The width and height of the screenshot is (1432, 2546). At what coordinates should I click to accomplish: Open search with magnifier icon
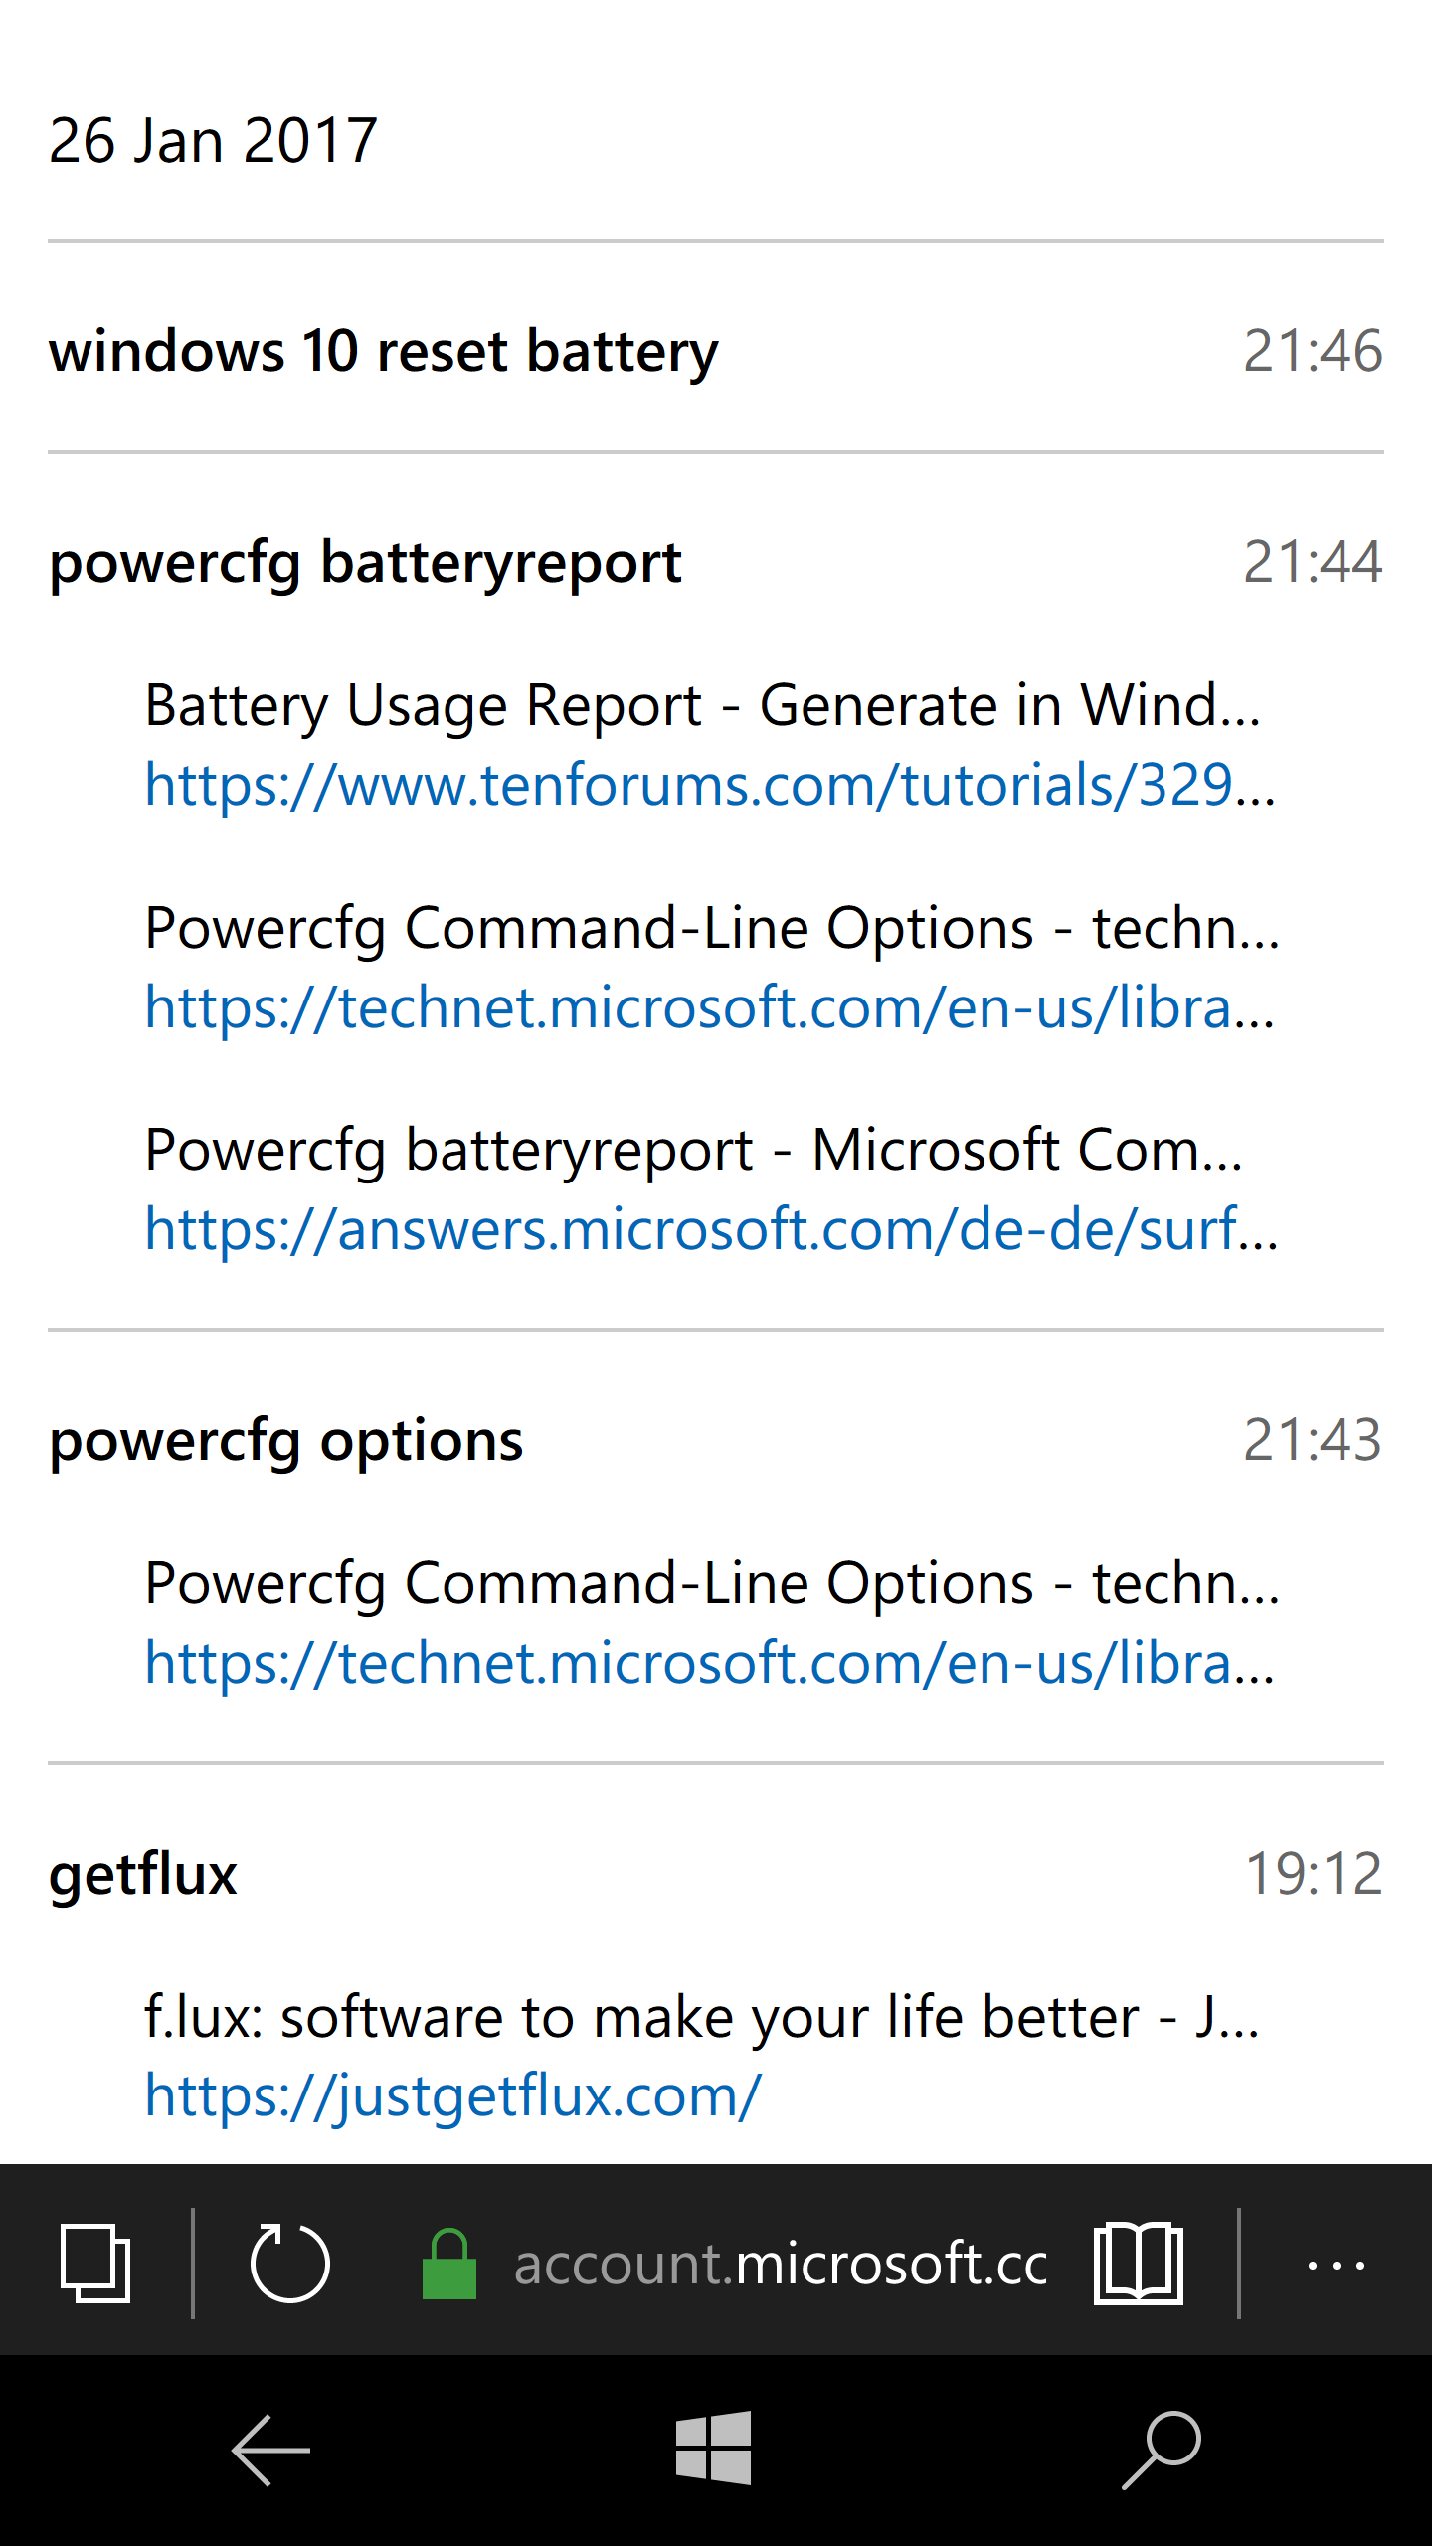[x=1162, y=2450]
